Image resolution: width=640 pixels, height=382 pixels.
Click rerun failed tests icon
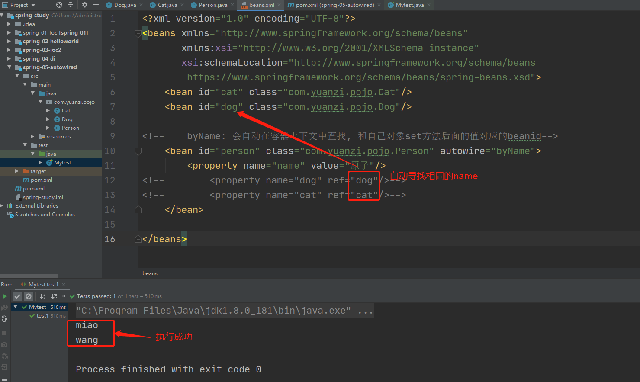click(4, 307)
